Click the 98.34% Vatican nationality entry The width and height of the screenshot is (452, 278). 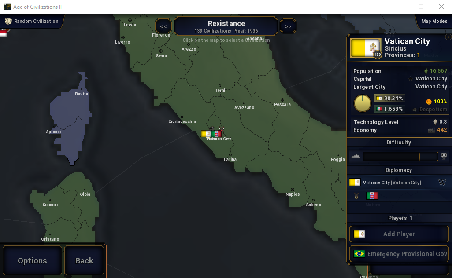(389, 99)
